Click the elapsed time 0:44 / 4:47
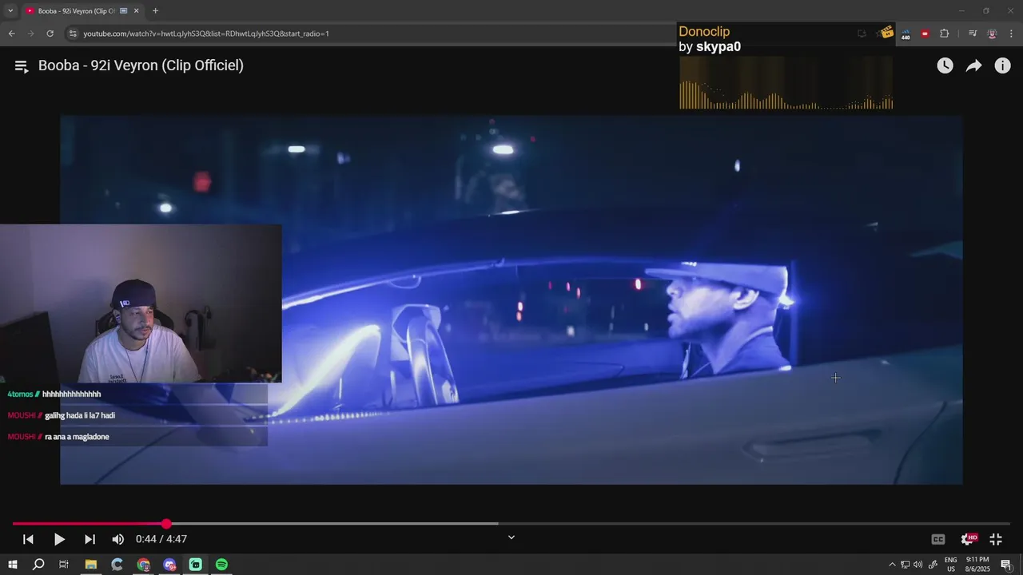Screen dimensions: 1023x575 (x=161, y=539)
